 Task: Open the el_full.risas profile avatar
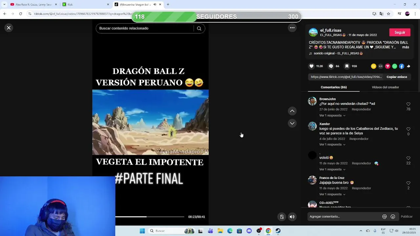coord(313,32)
